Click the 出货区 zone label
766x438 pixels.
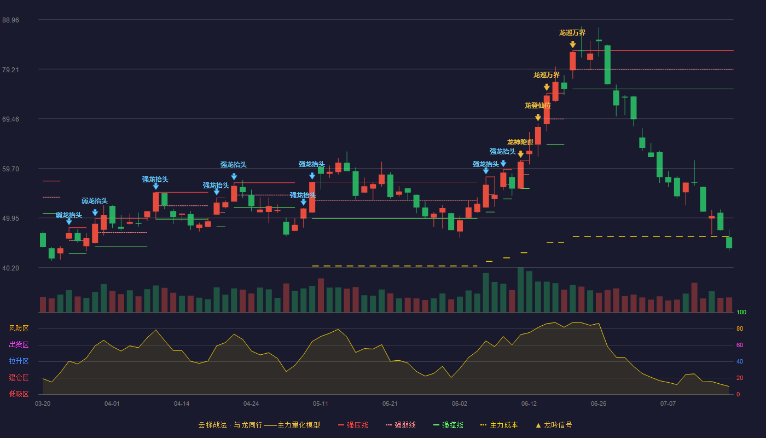tap(19, 345)
